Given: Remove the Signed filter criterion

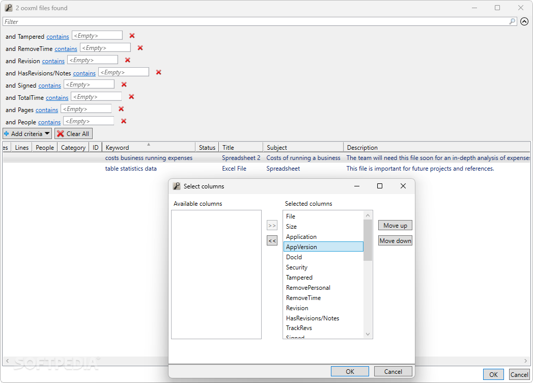Looking at the screenshot, I should coord(124,85).
